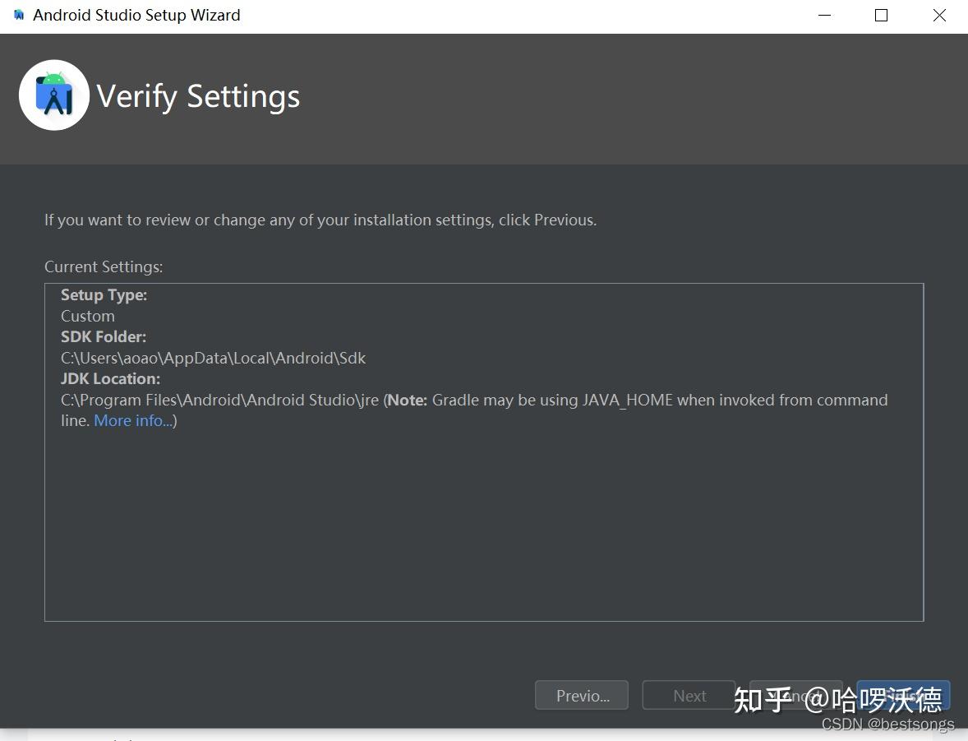Click empty space in the settings box

tap(483, 526)
